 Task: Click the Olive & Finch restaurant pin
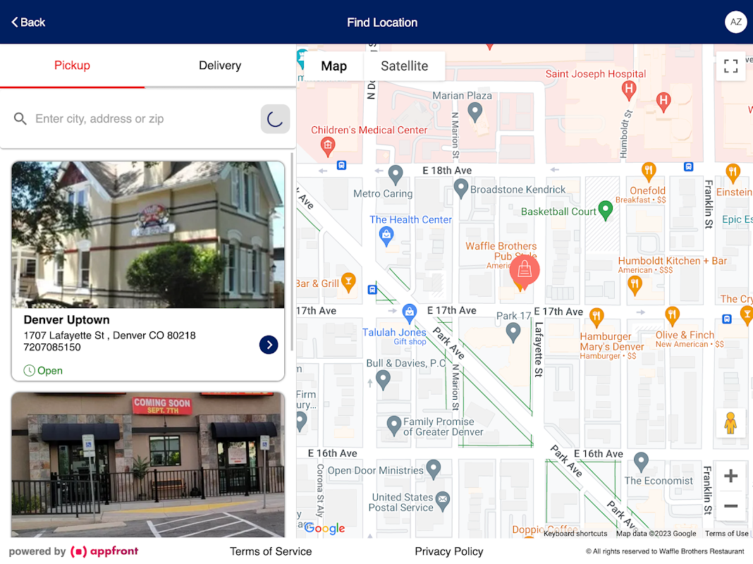click(x=672, y=317)
